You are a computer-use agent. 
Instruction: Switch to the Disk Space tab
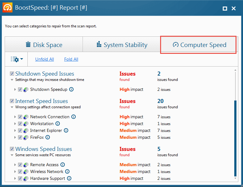point(44,44)
